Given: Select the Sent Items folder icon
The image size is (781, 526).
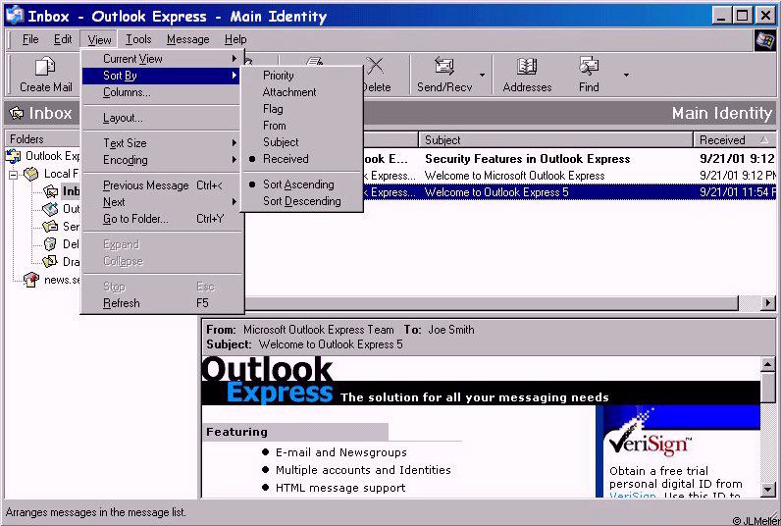Looking at the screenshot, I should [50, 227].
